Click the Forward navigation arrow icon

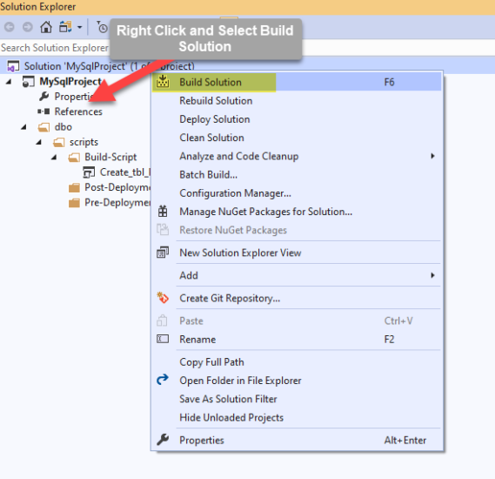[x=28, y=27]
